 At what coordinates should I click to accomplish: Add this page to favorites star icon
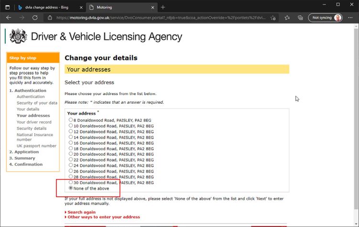(x=273, y=18)
